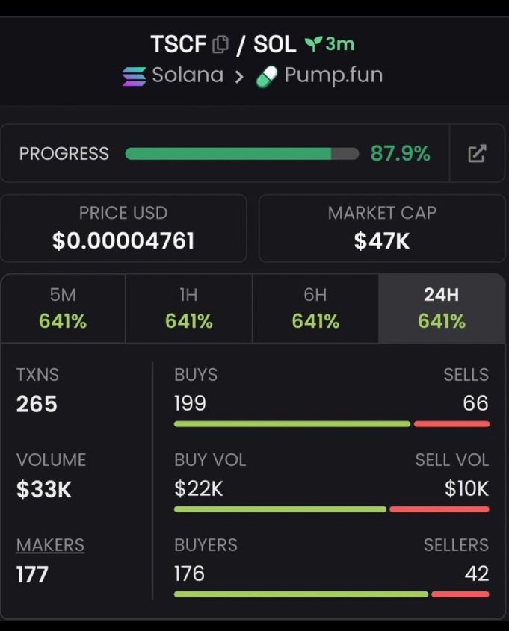Viewport: 509px width, 631px height.
Task: Click the breadcrumb chevron after Solana
Action: pyautogui.click(x=239, y=76)
